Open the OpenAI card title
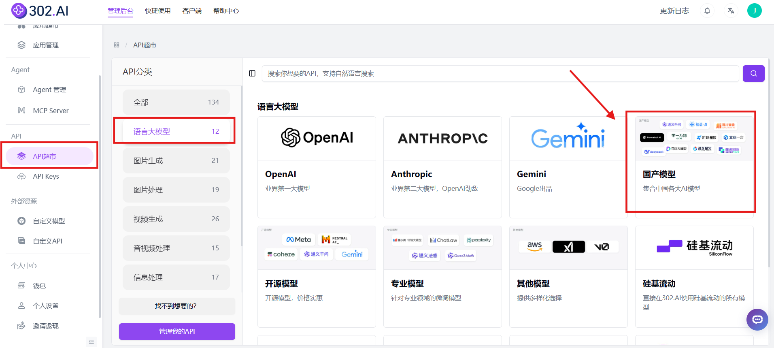This screenshot has width=774, height=348. pos(281,174)
